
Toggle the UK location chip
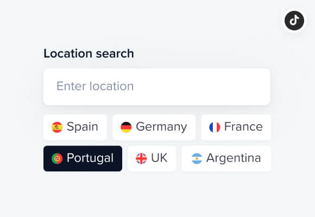point(152,158)
